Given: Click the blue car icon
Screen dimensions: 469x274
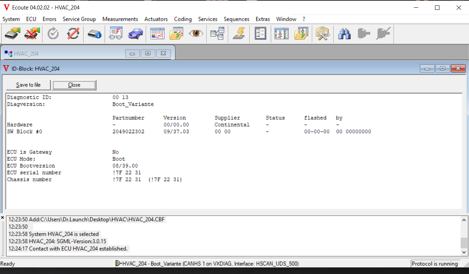Looking at the screenshot, I should (x=135, y=34).
